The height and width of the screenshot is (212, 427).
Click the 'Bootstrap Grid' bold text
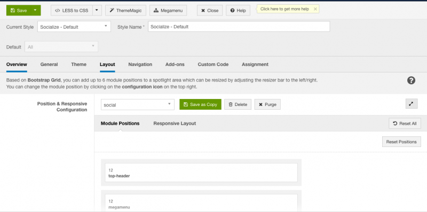(x=44, y=80)
